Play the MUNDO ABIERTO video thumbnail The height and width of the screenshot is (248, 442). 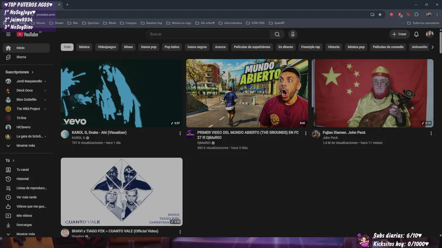[x=247, y=93]
